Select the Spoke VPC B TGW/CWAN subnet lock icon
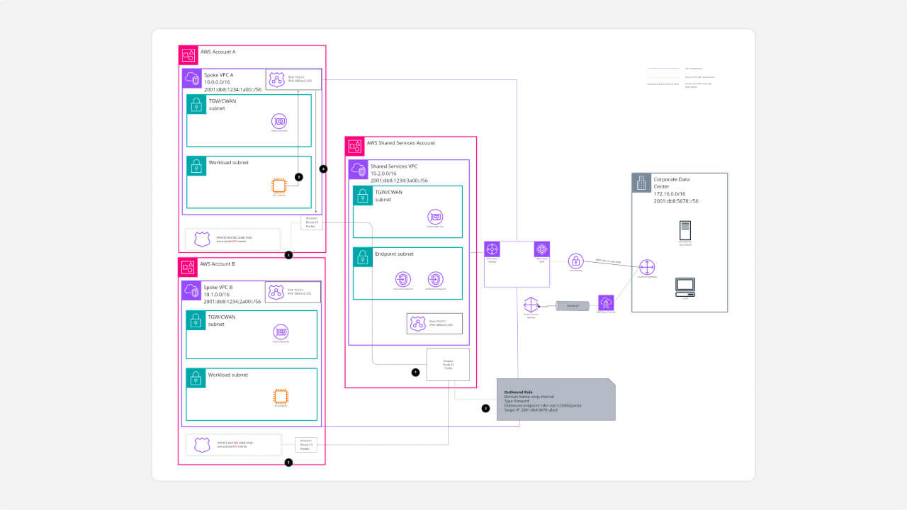The image size is (907, 510). (x=196, y=321)
